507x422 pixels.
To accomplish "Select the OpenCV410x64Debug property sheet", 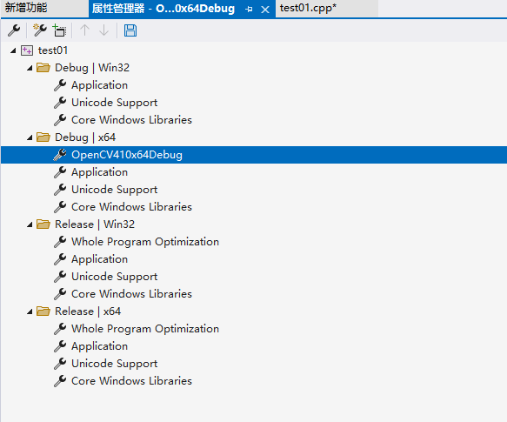I will tap(254, 155).
